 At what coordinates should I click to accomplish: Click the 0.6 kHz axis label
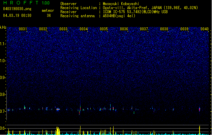click(3, 128)
